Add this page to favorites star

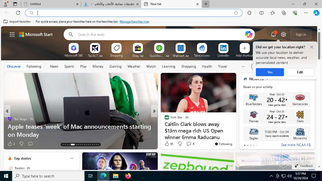(x=236, y=13)
